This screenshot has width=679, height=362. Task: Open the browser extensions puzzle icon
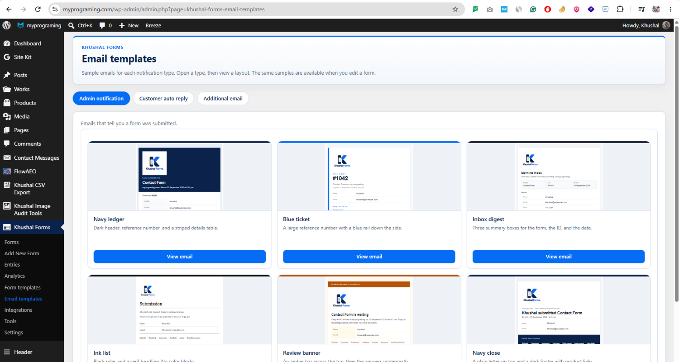click(620, 9)
